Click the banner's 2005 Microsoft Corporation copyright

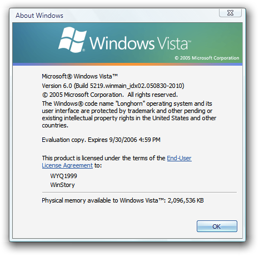[x=207, y=58]
